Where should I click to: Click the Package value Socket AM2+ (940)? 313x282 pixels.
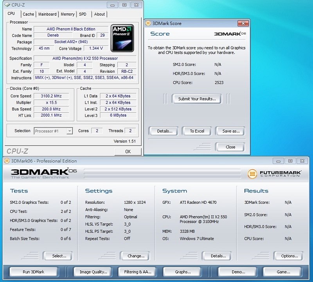pyautogui.click(x=71, y=42)
